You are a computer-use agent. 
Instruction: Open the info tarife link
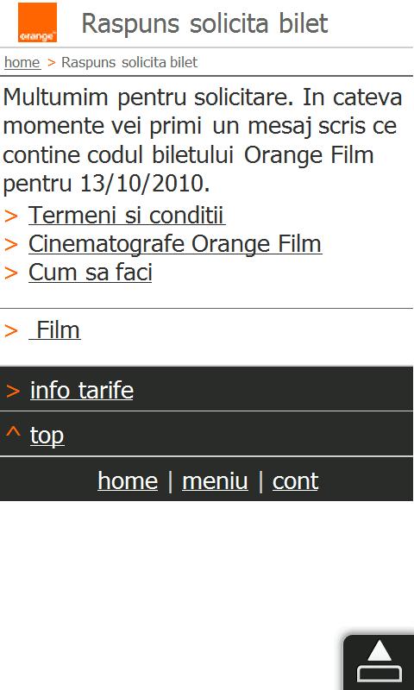(x=82, y=391)
